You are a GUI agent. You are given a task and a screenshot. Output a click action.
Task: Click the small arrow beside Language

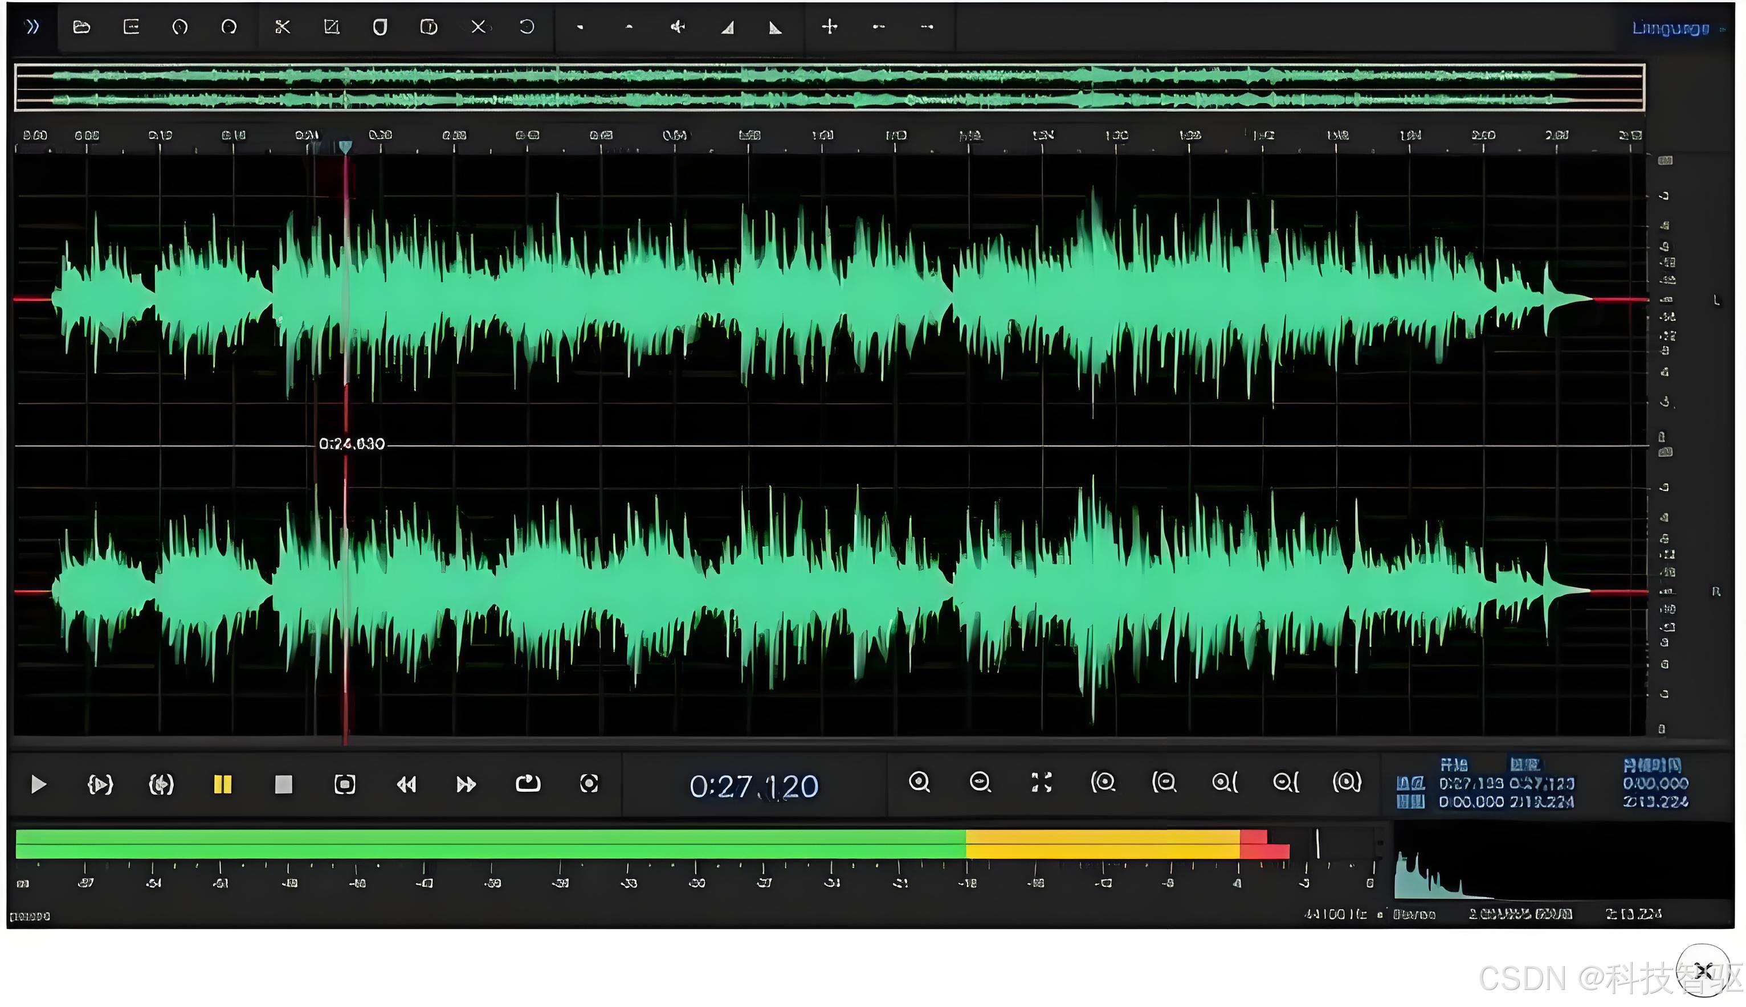[x=1723, y=30]
